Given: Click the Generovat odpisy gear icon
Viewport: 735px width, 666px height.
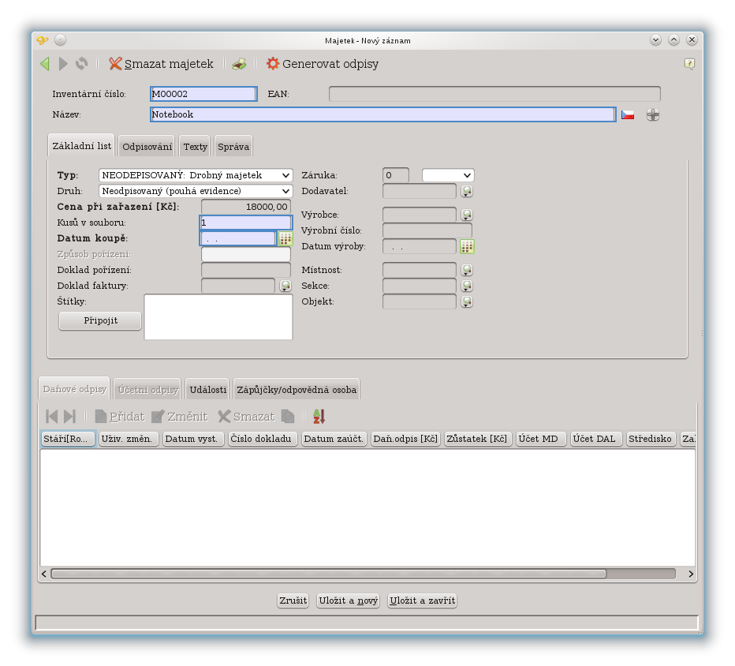Looking at the screenshot, I should click(273, 64).
